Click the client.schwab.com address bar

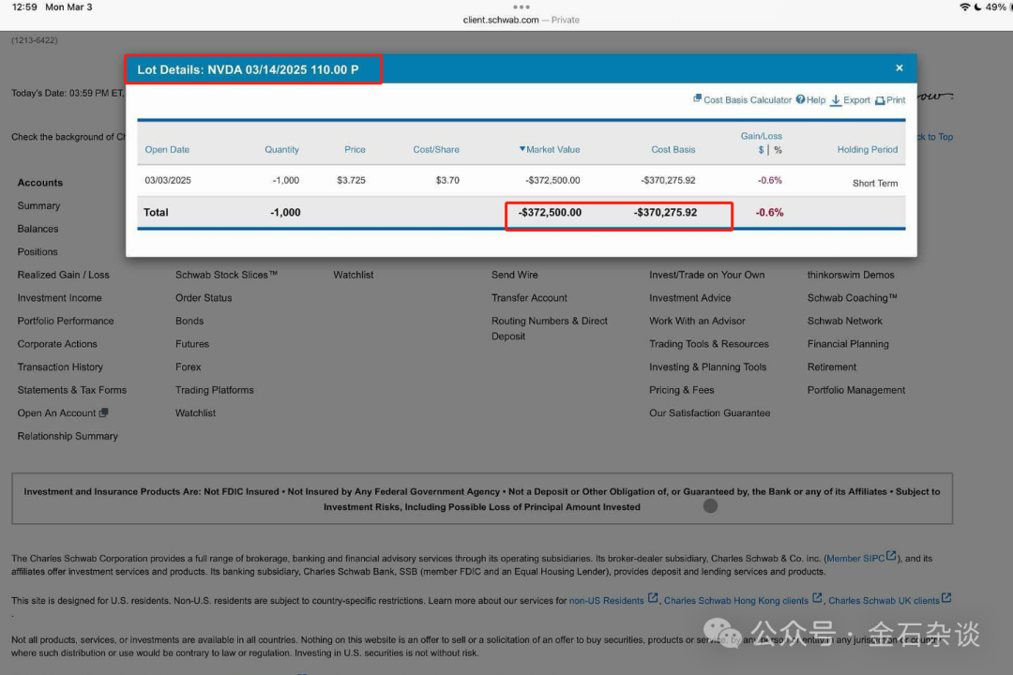point(521,20)
